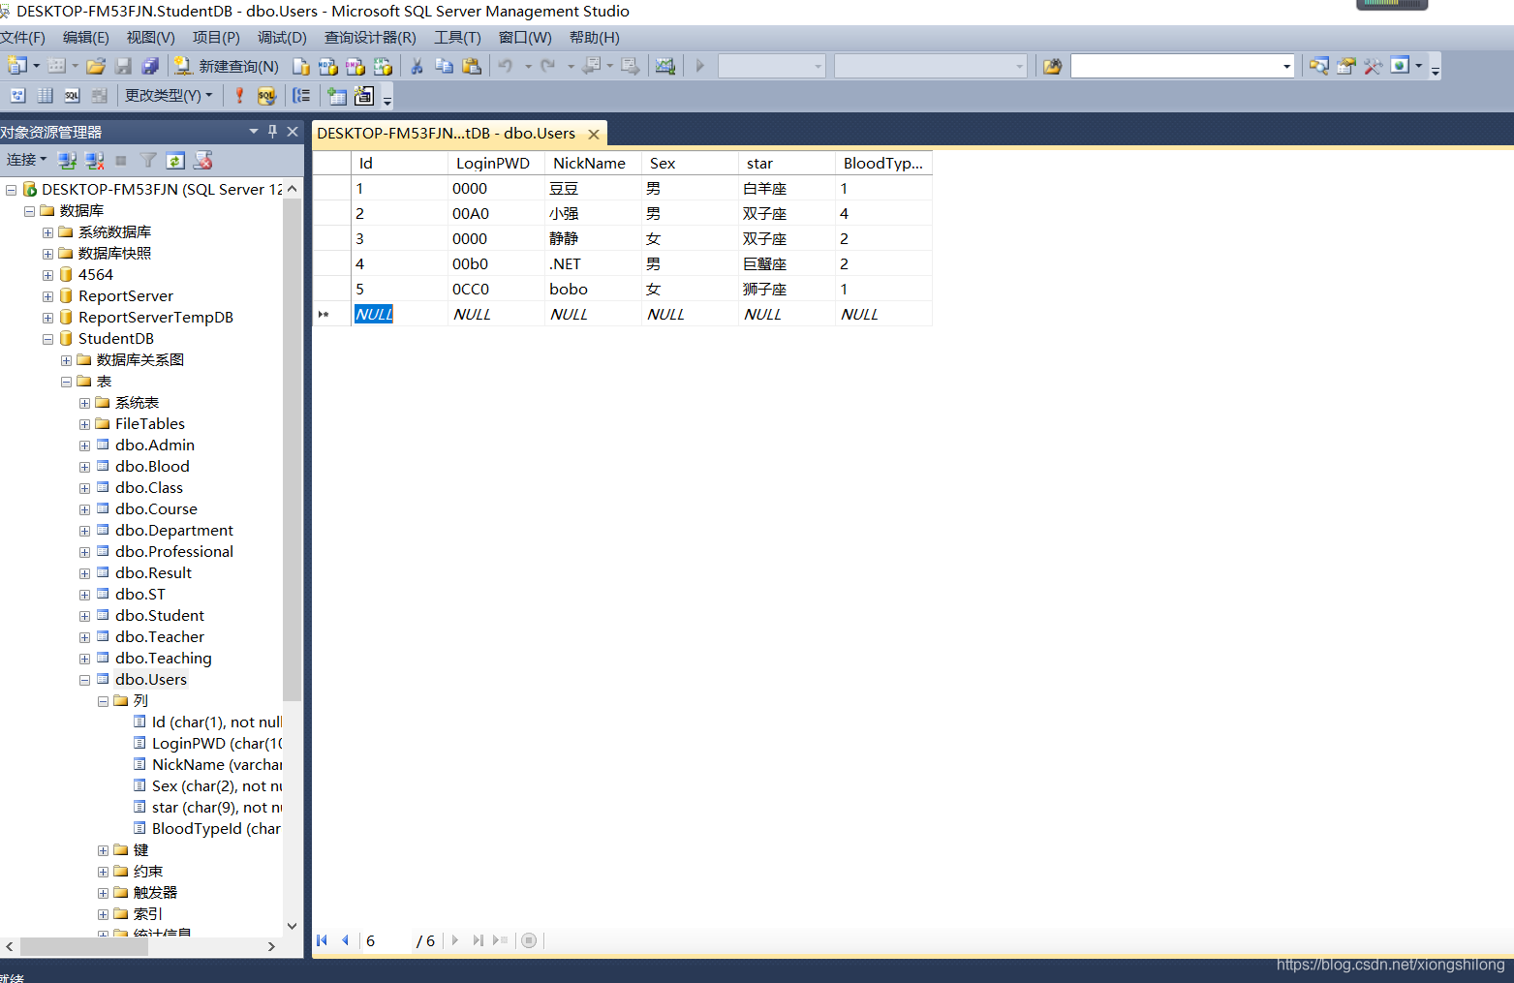
Task: Expand the ReportServer database node
Action: 48,296
